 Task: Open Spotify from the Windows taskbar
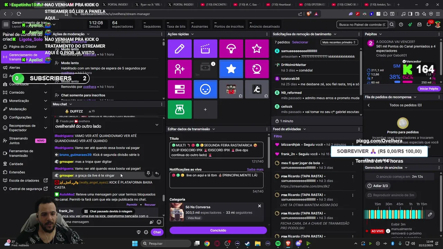point(278,243)
